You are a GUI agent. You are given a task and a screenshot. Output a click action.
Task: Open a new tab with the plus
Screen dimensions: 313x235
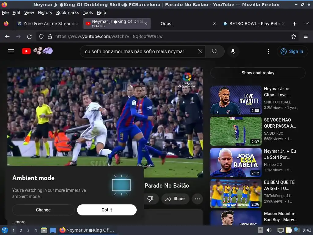coord(294,24)
